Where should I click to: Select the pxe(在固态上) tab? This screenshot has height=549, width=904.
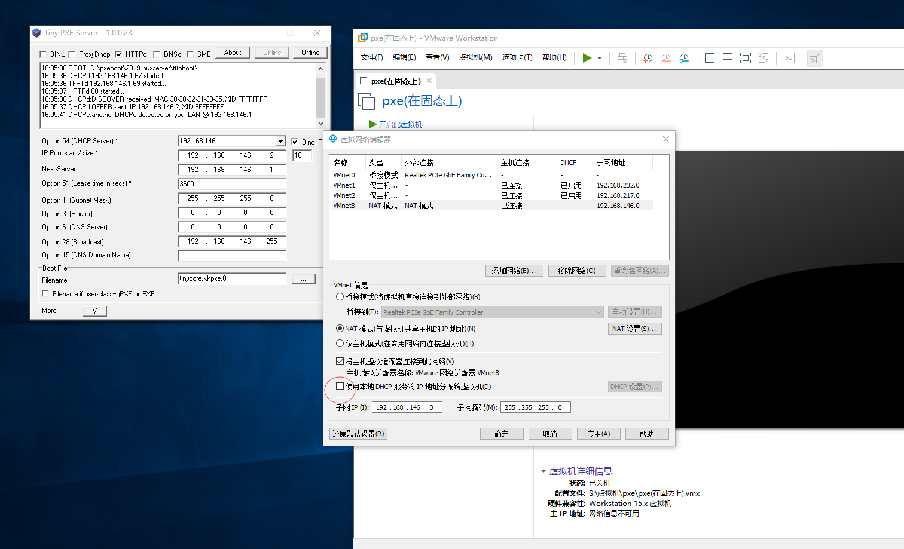[396, 81]
